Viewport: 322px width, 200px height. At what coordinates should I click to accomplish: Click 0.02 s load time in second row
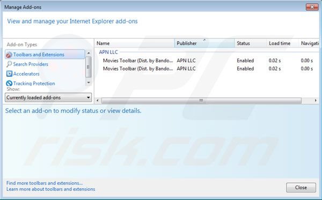coord(275,68)
